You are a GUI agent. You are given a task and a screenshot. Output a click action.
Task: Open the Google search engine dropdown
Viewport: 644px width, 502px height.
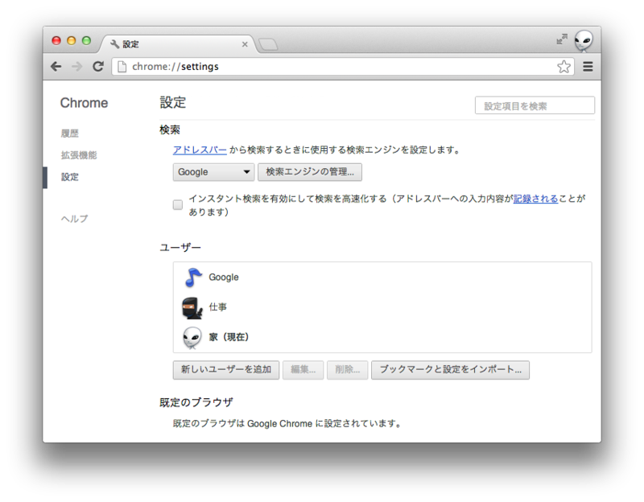point(213,172)
